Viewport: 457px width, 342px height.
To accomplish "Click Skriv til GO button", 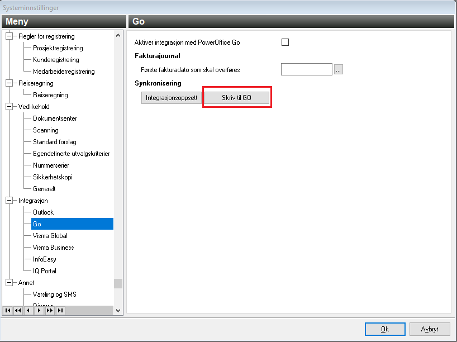I will [x=236, y=98].
